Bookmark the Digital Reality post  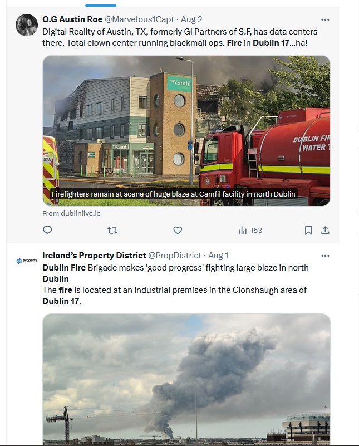308,230
